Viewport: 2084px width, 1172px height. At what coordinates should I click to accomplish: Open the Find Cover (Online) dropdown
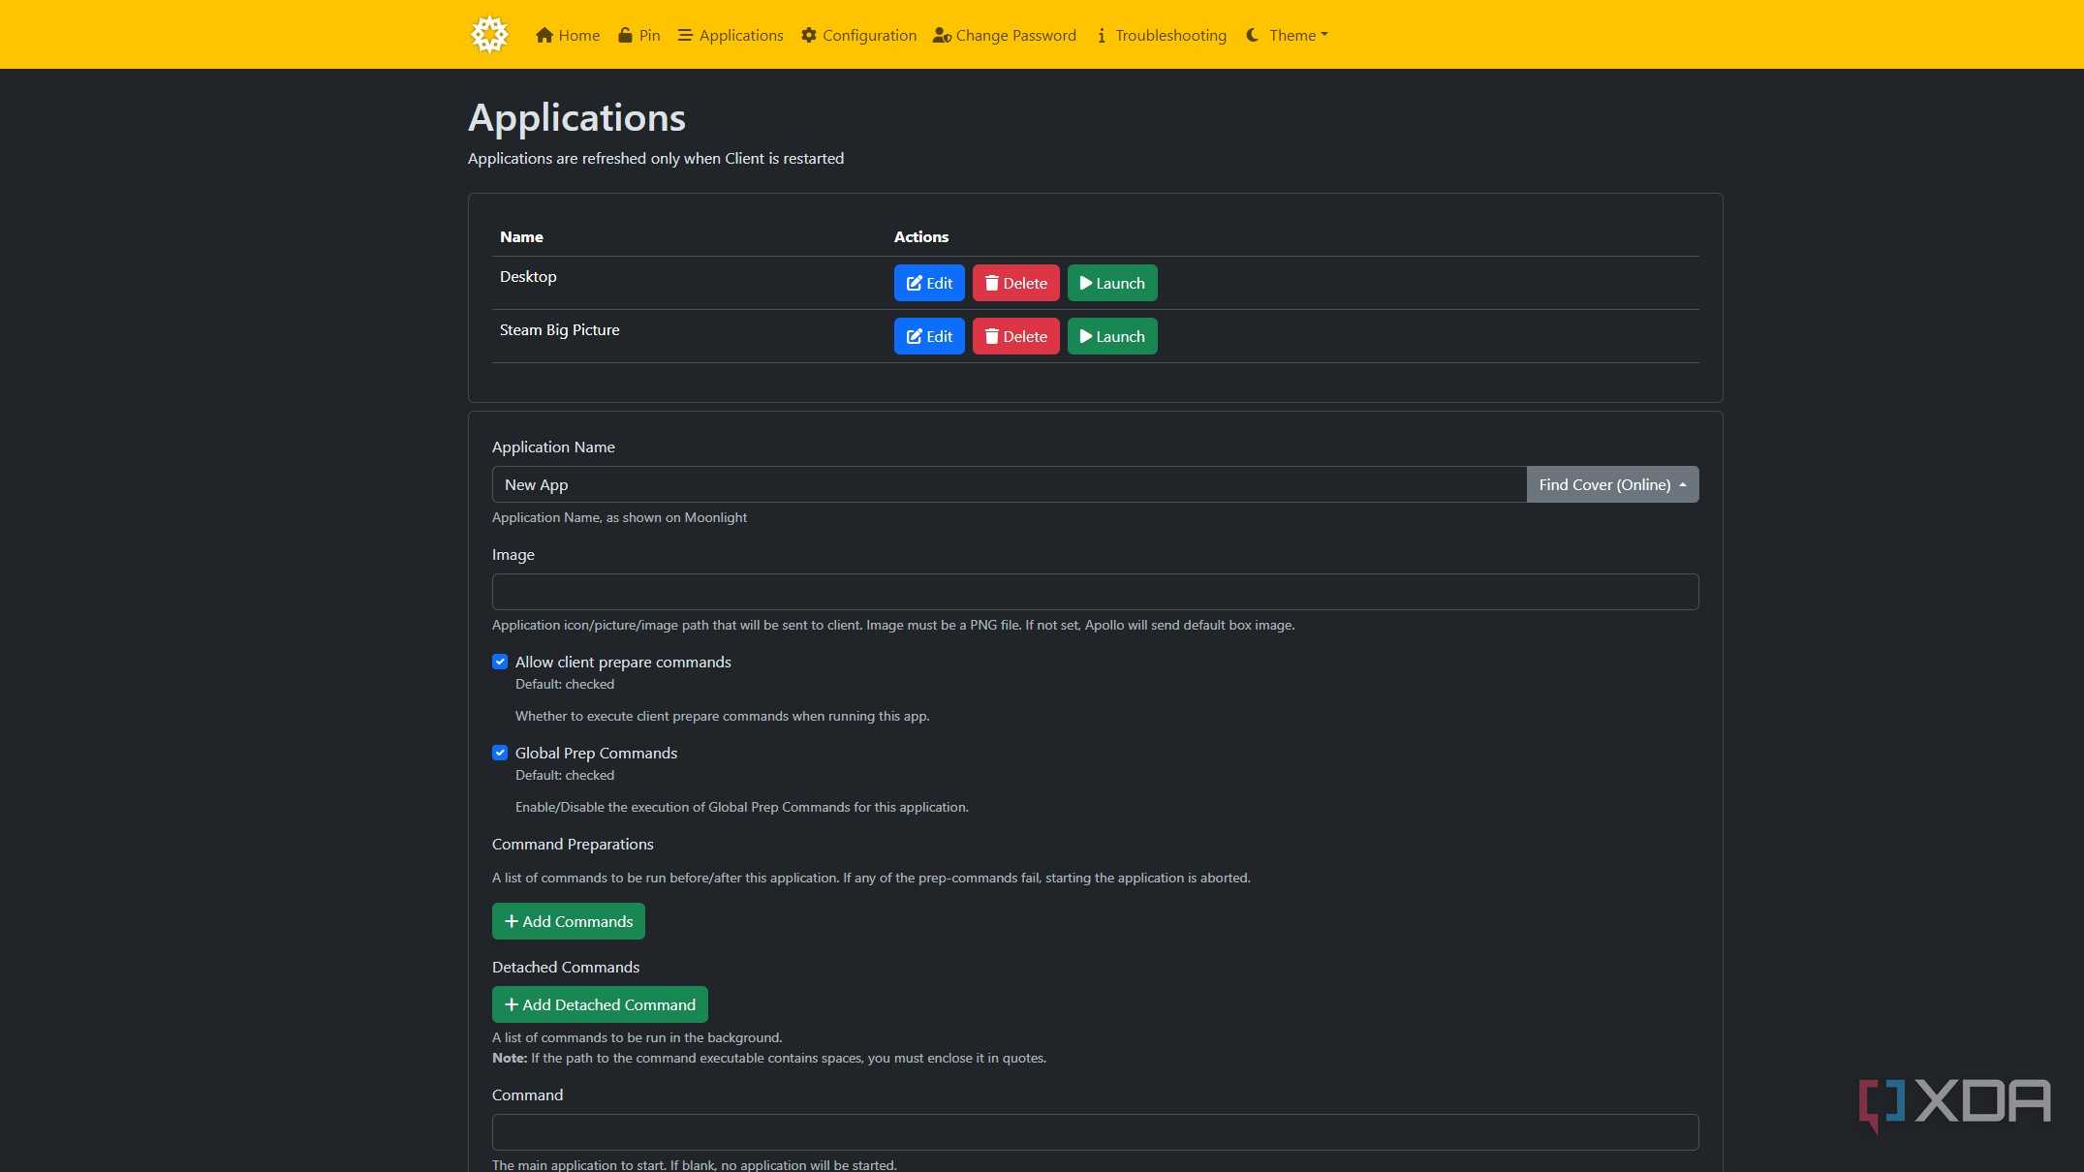point(1612,484)
